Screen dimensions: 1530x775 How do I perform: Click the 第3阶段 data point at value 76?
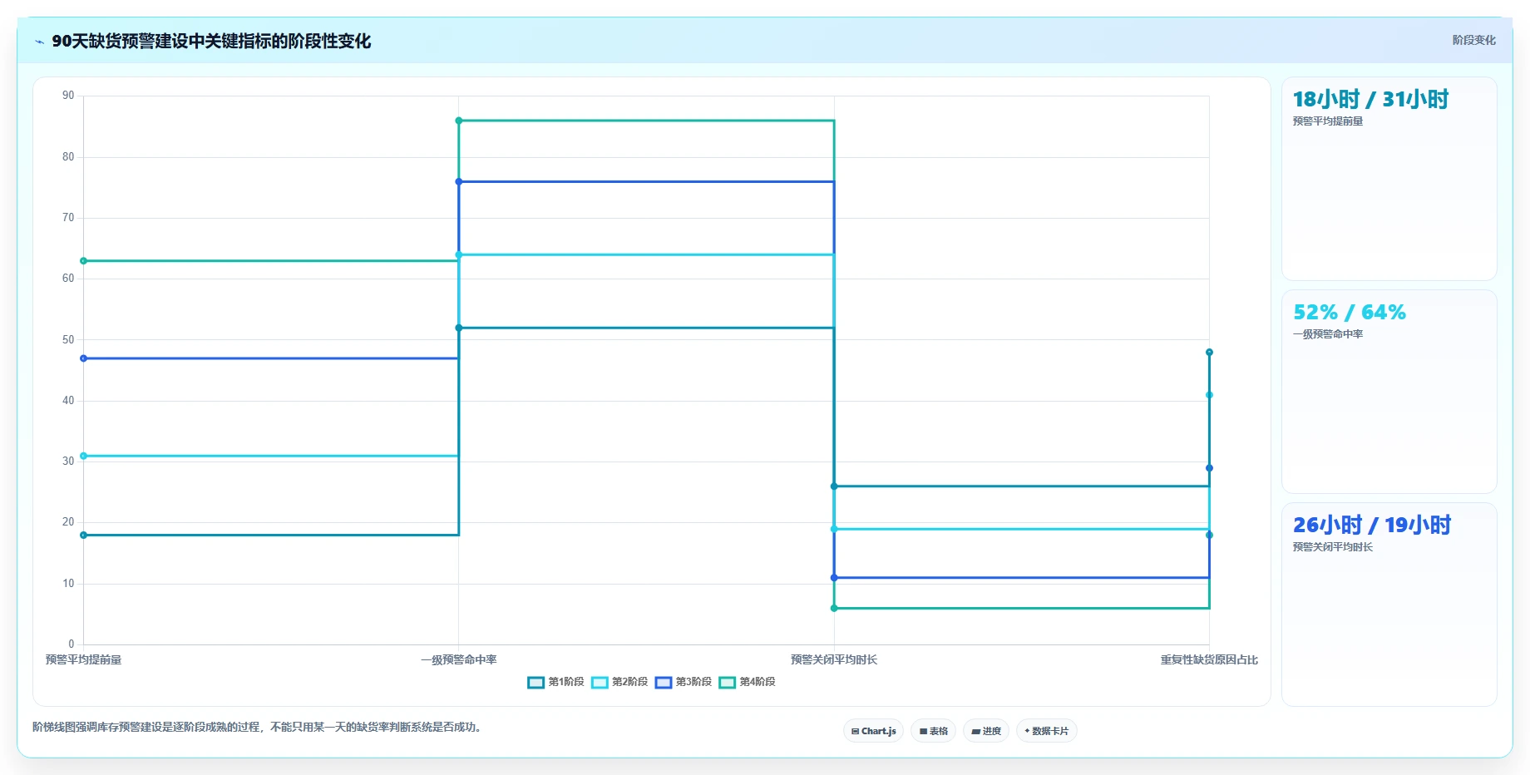(x=459, y=181)
